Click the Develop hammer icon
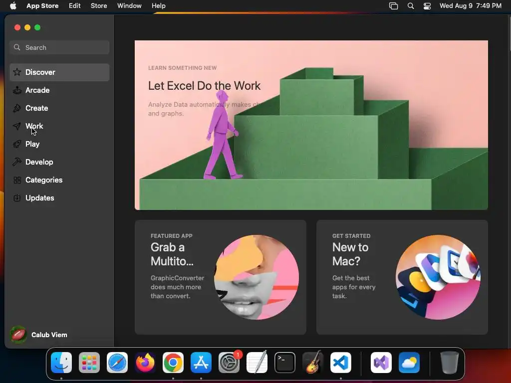The width and height of the screenshot is (511, 383). coord(17,162)
